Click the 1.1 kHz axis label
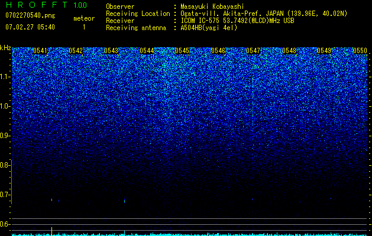This screenshot has width=372, height=236. 5,77
